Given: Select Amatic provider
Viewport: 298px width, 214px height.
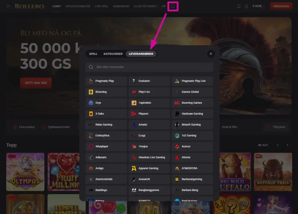Looking at the screenshot, I should 149,125.
